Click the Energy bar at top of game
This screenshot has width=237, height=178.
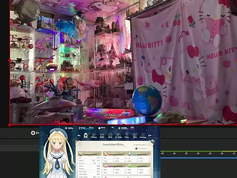86,128
